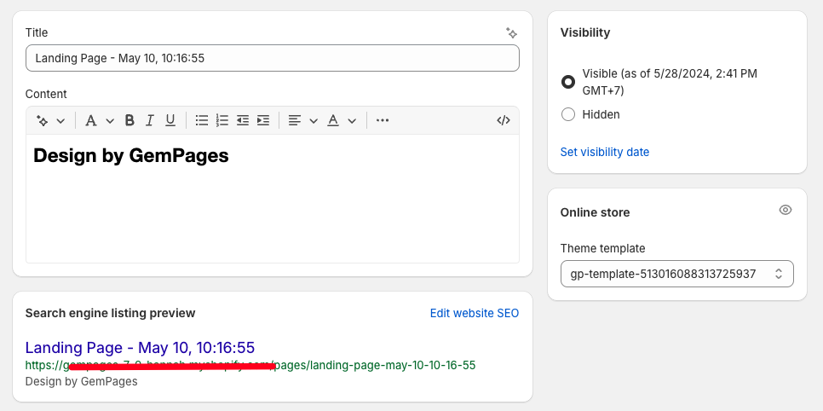Open the Set visibility date link

[605, 152]
